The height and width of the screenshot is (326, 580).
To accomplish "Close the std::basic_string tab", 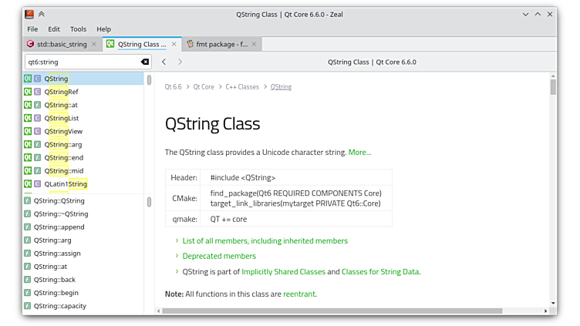I will [x=95, y=45].
